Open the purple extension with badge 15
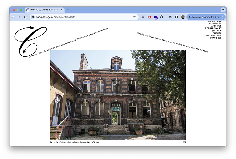The width and height of the screenshot is (236, 159). click(x=155, y=18)
